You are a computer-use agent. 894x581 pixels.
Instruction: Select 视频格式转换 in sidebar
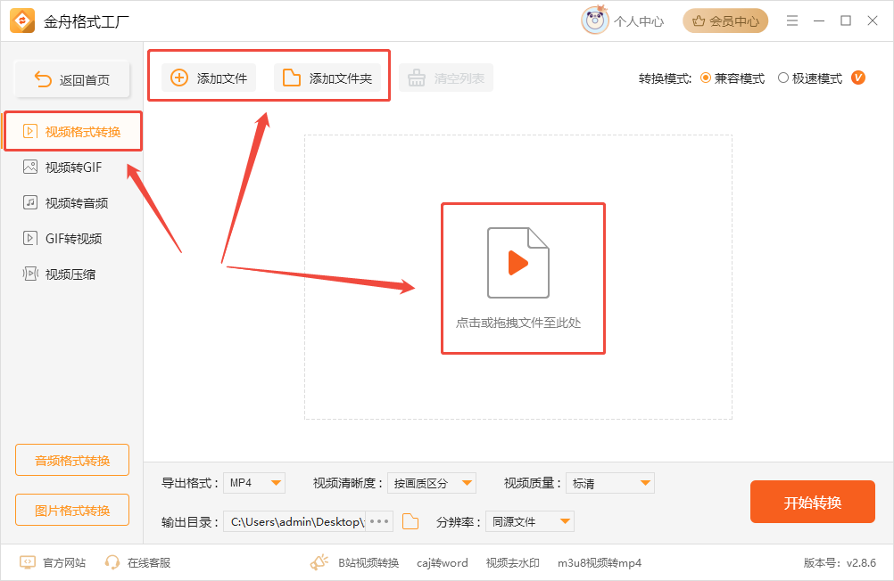pos(73,132)
